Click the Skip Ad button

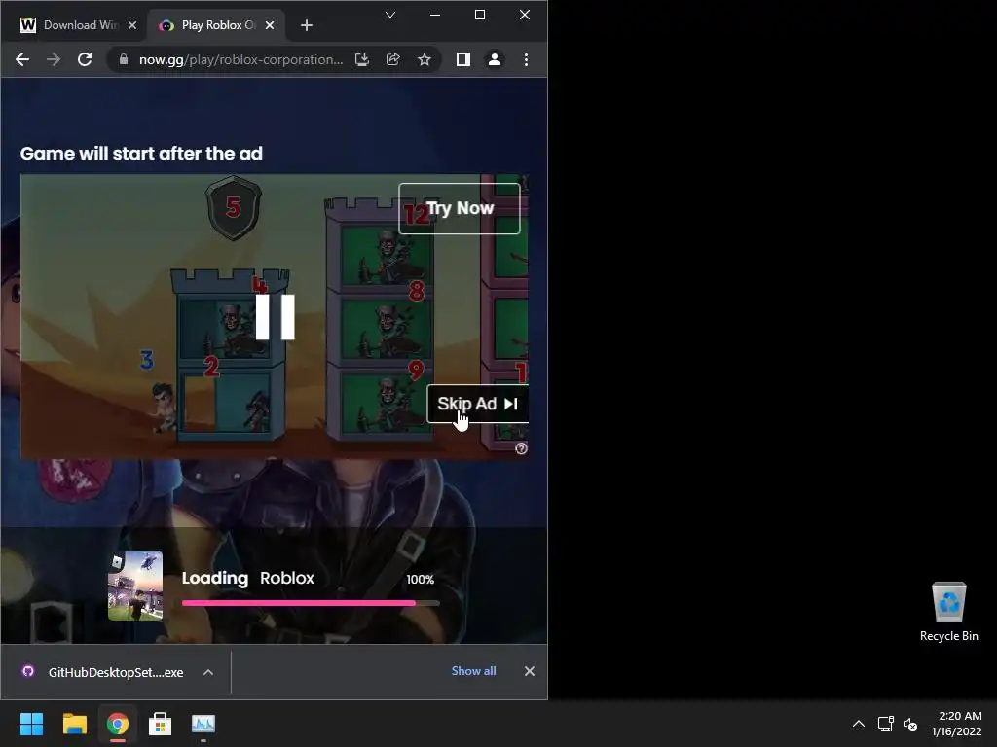click(477, 404)
